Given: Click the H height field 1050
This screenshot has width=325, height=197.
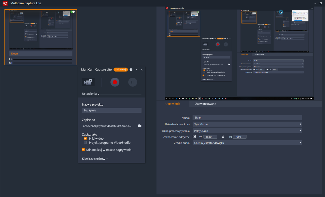Looking at the screenshot, I should 239,137.
